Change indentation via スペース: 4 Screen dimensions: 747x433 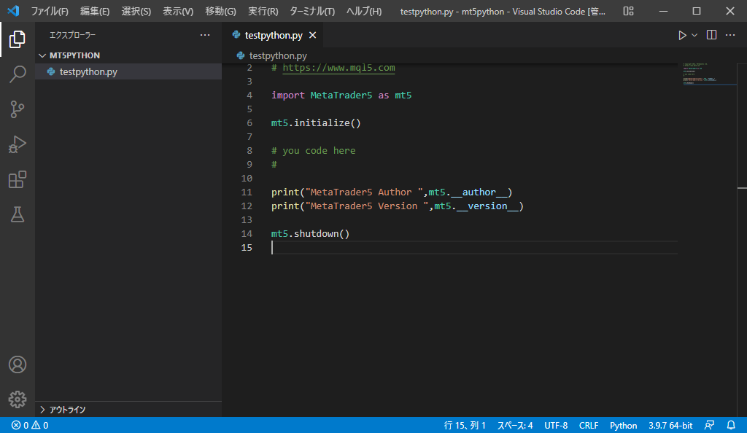[515, 426]
